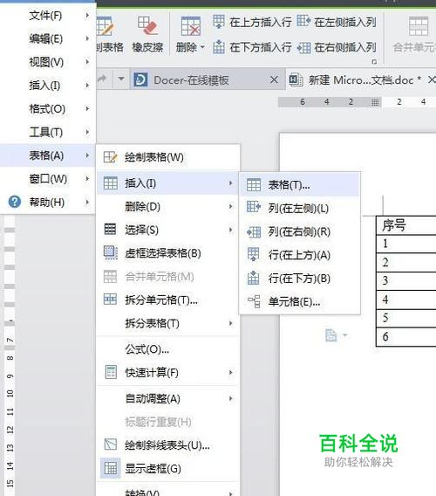Click the pencil icon beside 绘制表格(W)
The width and height of the screenshot is (436, 496).
[110, 157]
